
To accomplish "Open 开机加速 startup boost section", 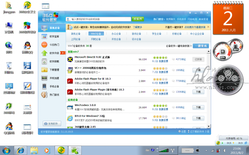I will (x=54, y=78).
